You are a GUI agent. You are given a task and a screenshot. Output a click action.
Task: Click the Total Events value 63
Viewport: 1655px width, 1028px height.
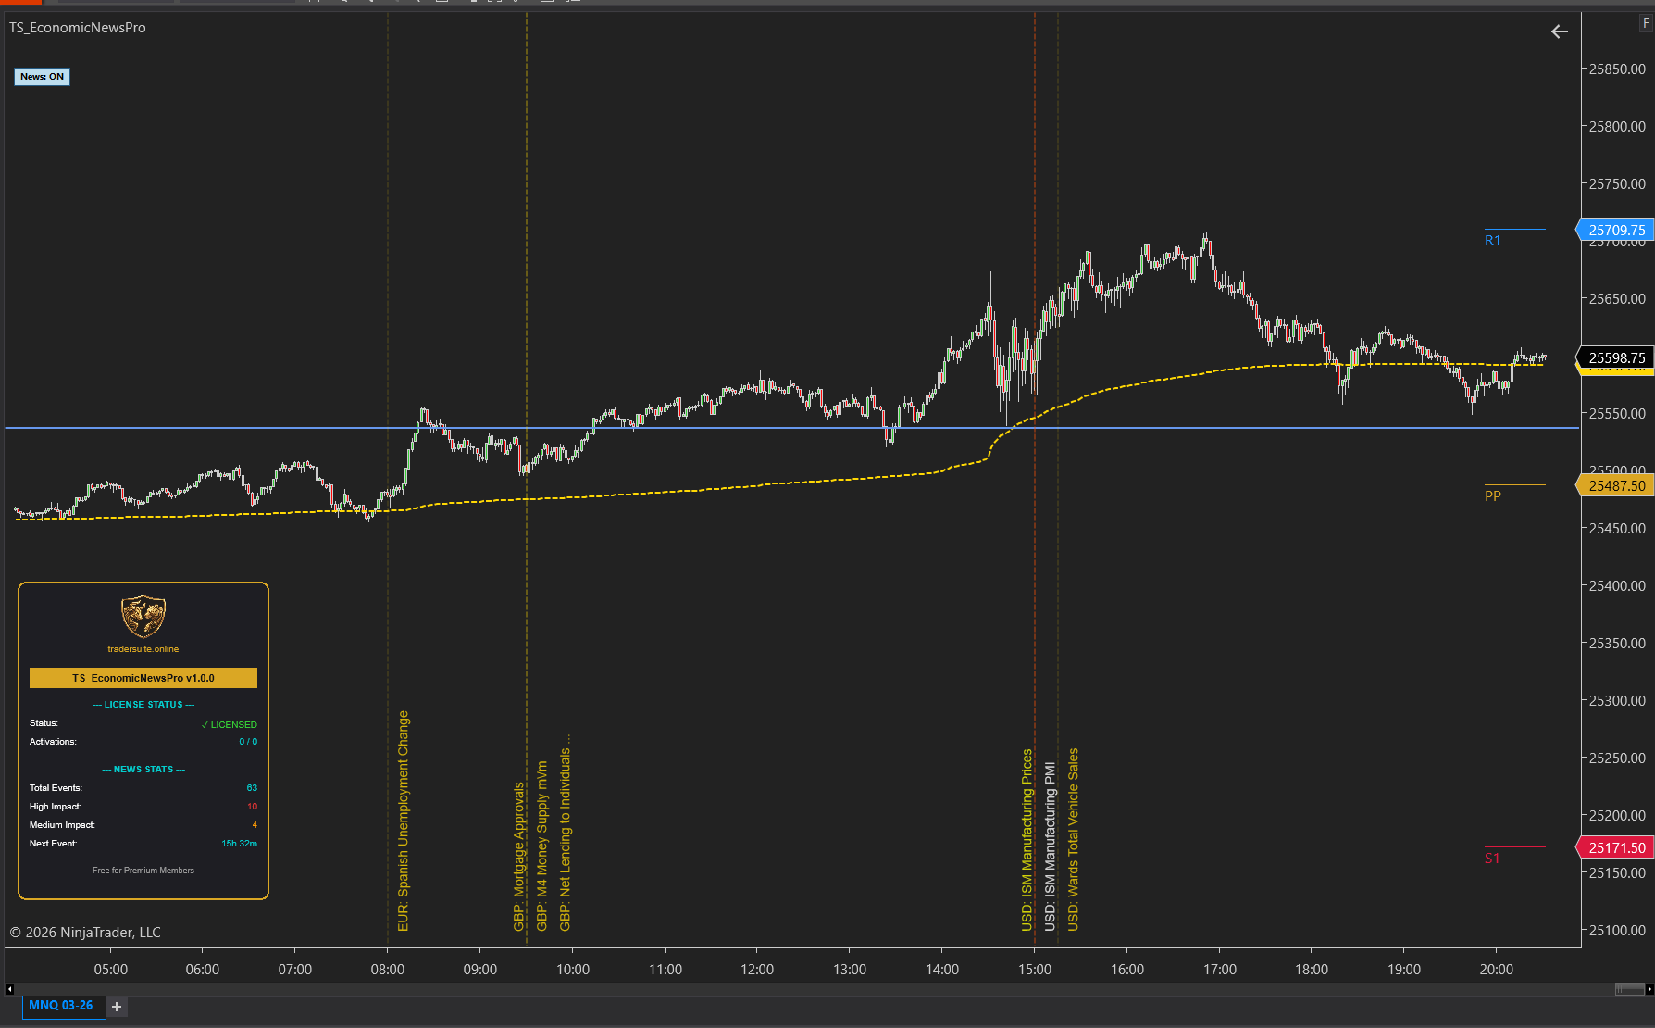[252, 788]
